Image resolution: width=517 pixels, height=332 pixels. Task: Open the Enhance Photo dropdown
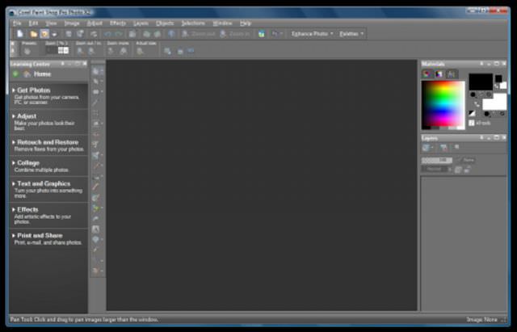tap(312, 34)
